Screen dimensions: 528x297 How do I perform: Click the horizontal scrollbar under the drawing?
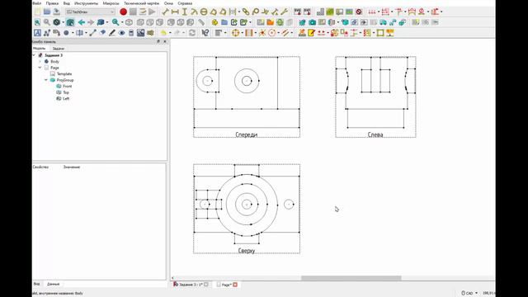pos(351,278)
